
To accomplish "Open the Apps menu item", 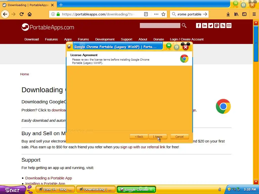I will (x=68, y=39).
